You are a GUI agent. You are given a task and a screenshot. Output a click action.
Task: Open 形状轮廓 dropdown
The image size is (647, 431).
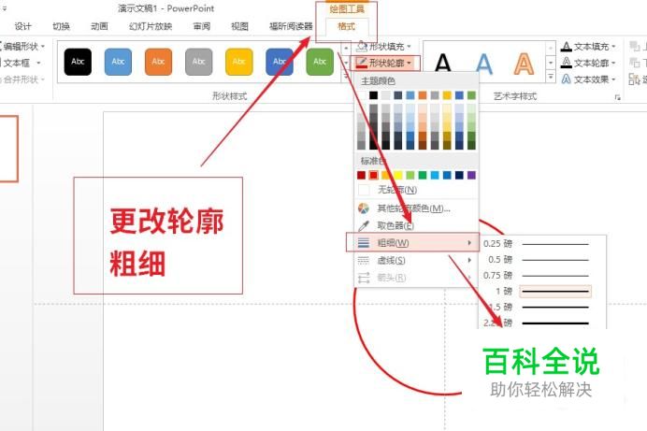384,63
